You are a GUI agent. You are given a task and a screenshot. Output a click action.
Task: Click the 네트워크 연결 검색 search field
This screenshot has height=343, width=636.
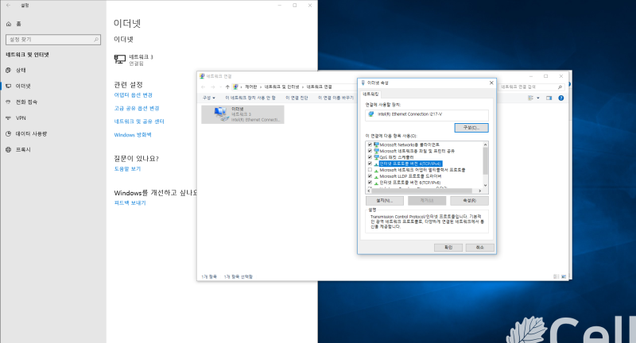coord(532,87)
